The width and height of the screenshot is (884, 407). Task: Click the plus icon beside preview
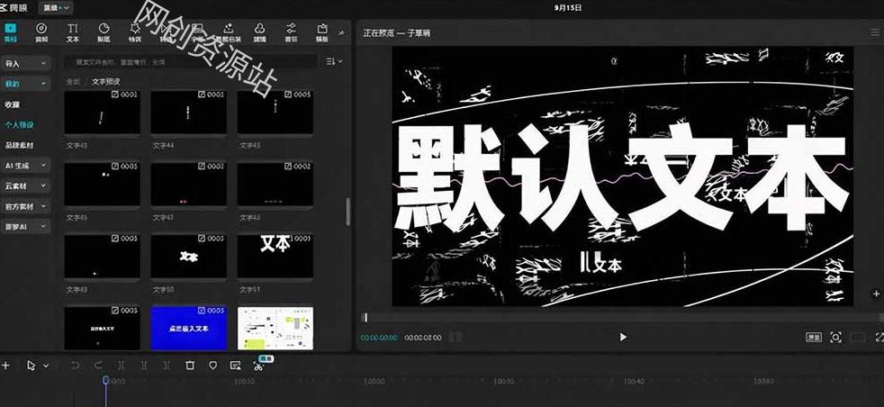876,294
